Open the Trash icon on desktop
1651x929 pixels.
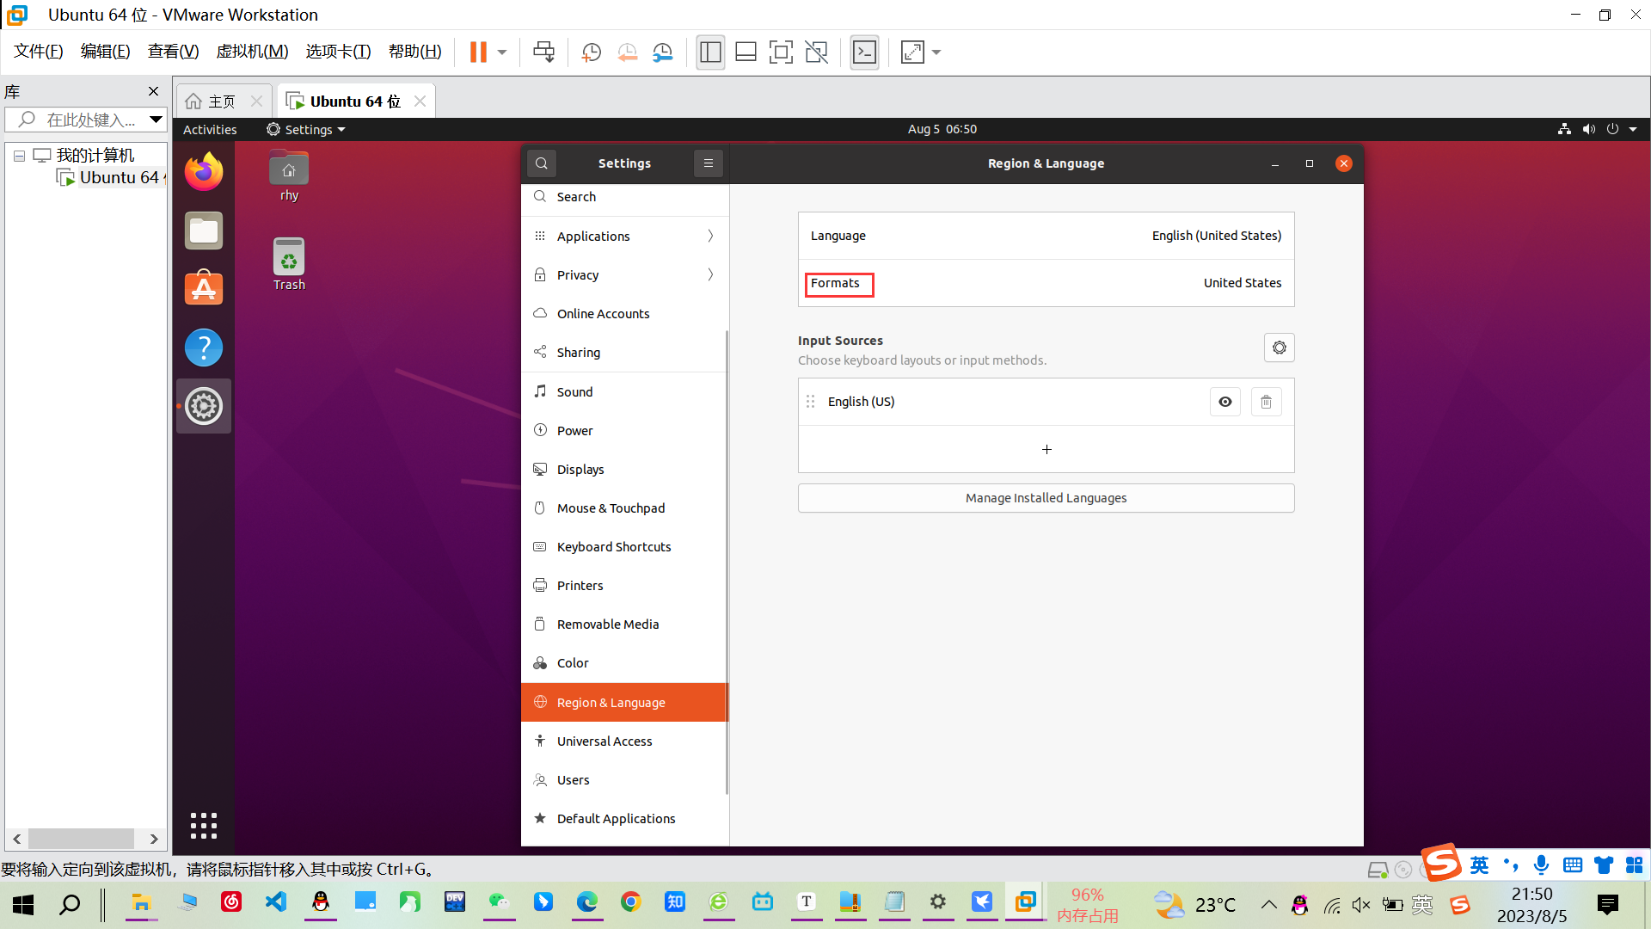[289, 264]
